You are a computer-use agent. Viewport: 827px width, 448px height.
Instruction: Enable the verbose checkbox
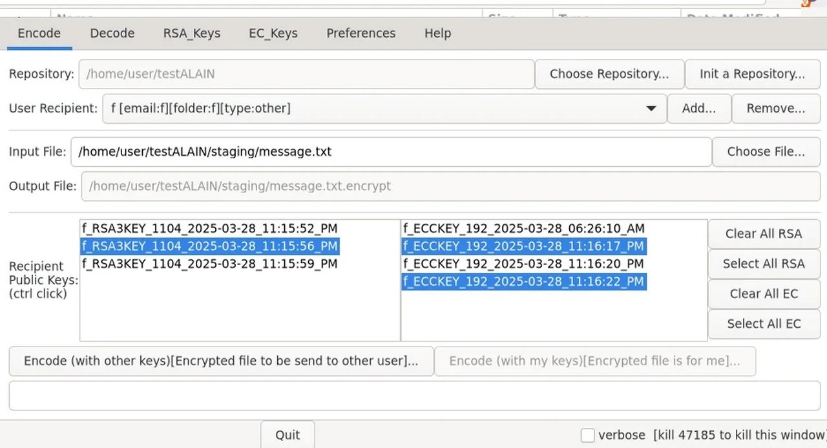(587, 434)
